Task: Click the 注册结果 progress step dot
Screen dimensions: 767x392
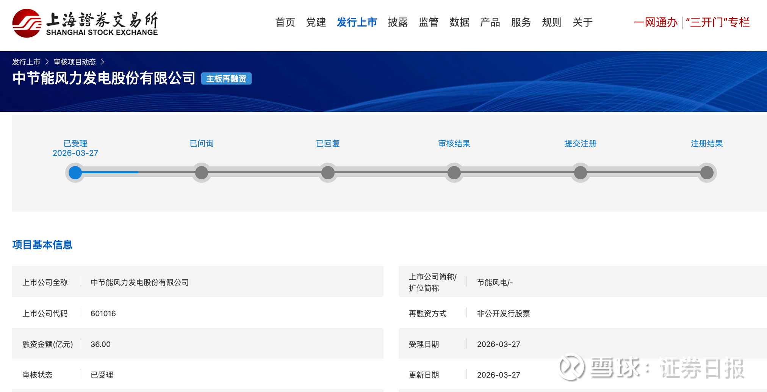Action: pos(707,172)
